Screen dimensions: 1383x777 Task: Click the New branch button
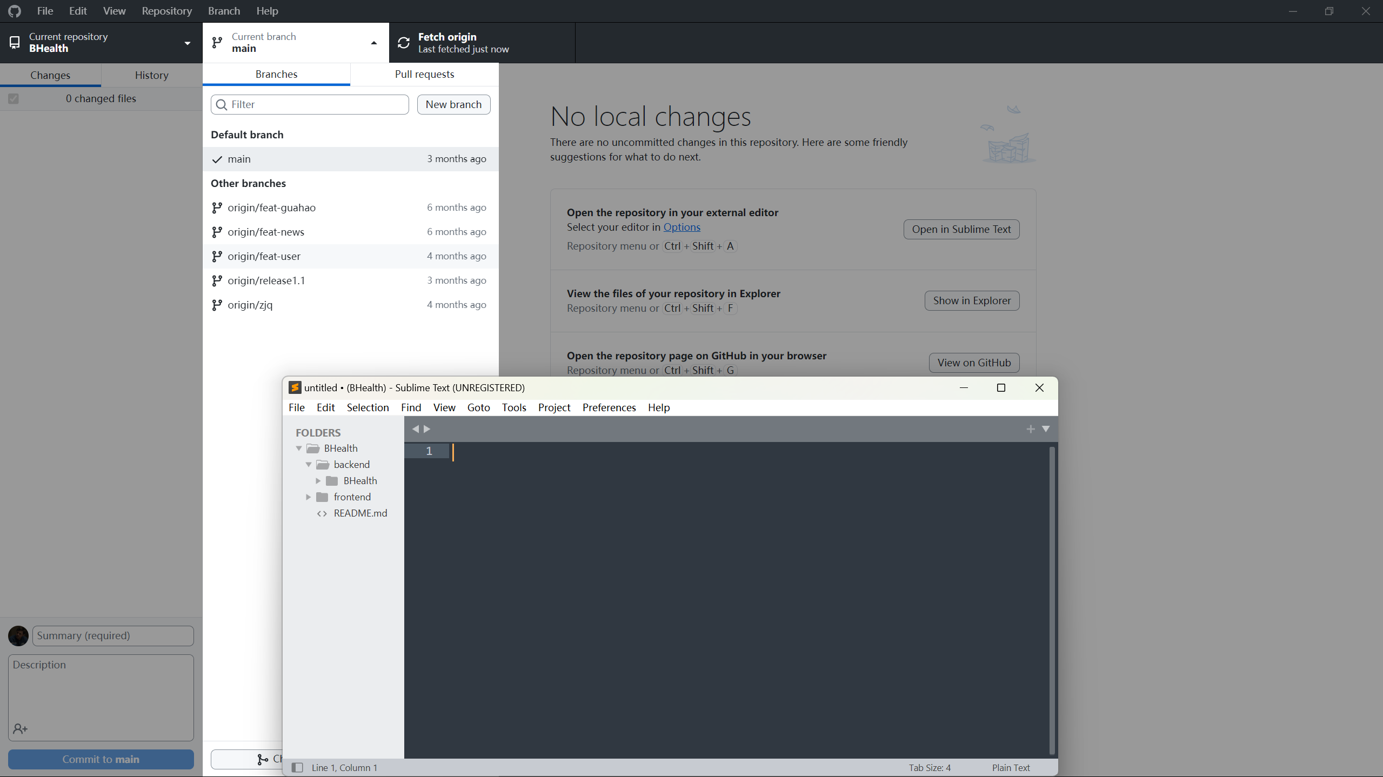pyautogui.click(x=453, y=104)
